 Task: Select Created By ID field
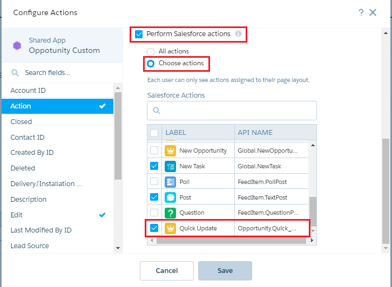tap(57, 153)
